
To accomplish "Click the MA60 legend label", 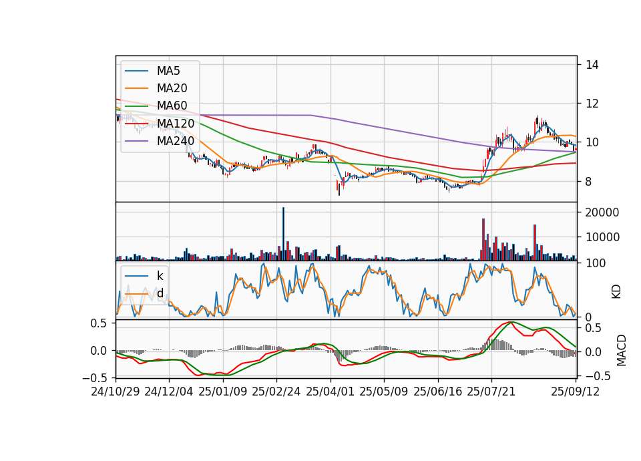I will click(172, 106).
